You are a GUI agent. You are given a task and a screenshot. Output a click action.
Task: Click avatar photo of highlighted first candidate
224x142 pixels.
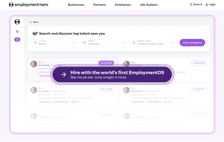(34, 64)
